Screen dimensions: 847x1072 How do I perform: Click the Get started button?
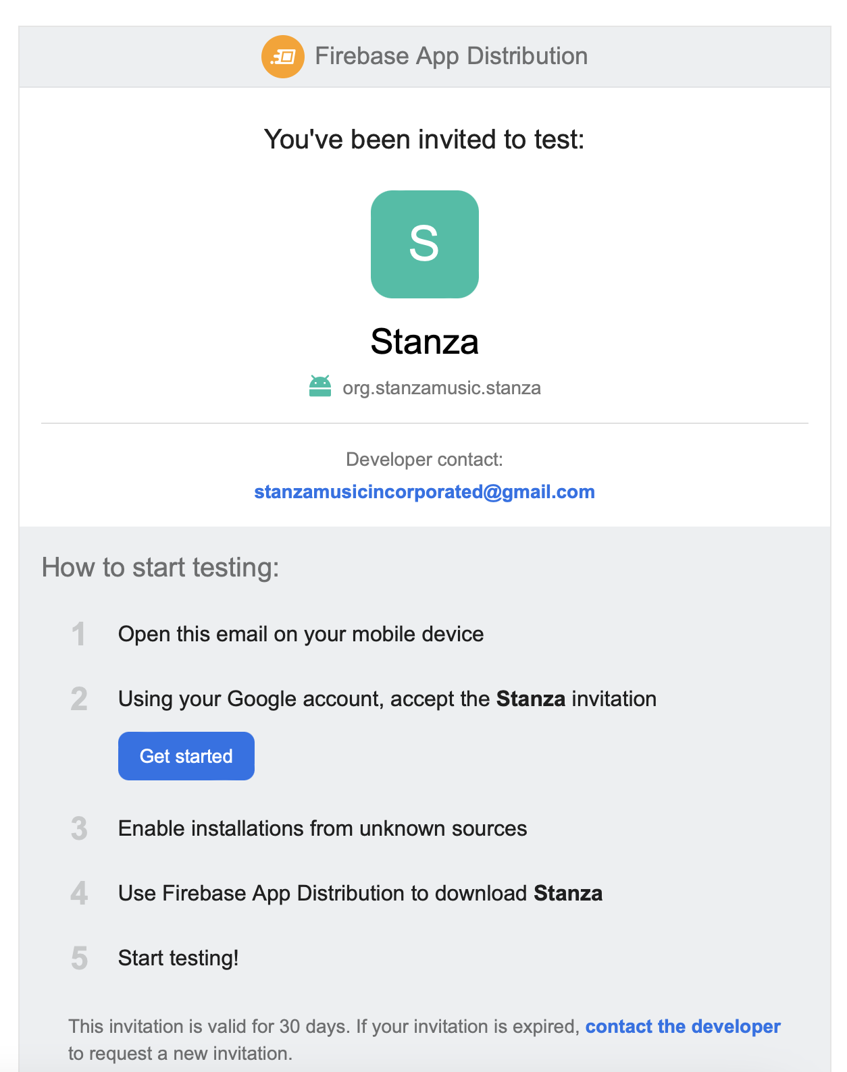186,756
